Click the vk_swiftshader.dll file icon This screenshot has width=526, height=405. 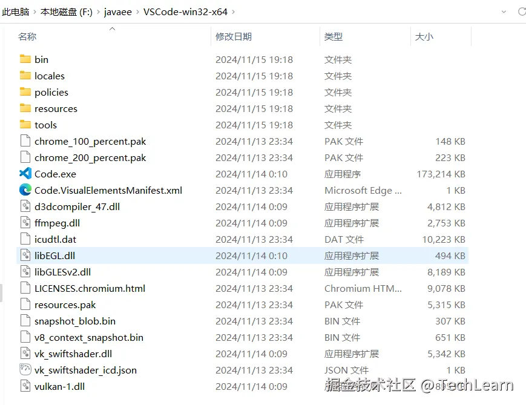(x=25, y=354)
